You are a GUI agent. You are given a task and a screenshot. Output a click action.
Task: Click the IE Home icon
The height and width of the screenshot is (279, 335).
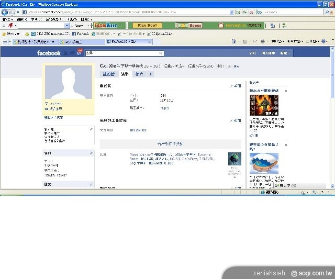[234, 41]
